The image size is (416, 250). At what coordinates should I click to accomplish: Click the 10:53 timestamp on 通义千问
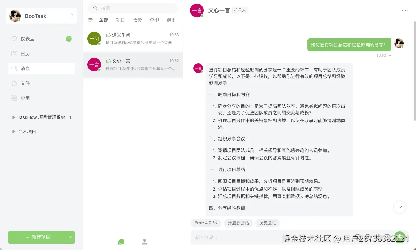174,35
